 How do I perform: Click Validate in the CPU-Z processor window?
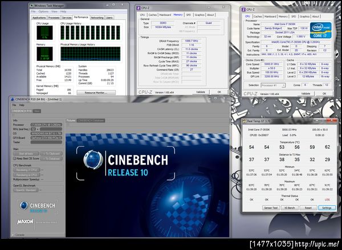tap(306, 93)
